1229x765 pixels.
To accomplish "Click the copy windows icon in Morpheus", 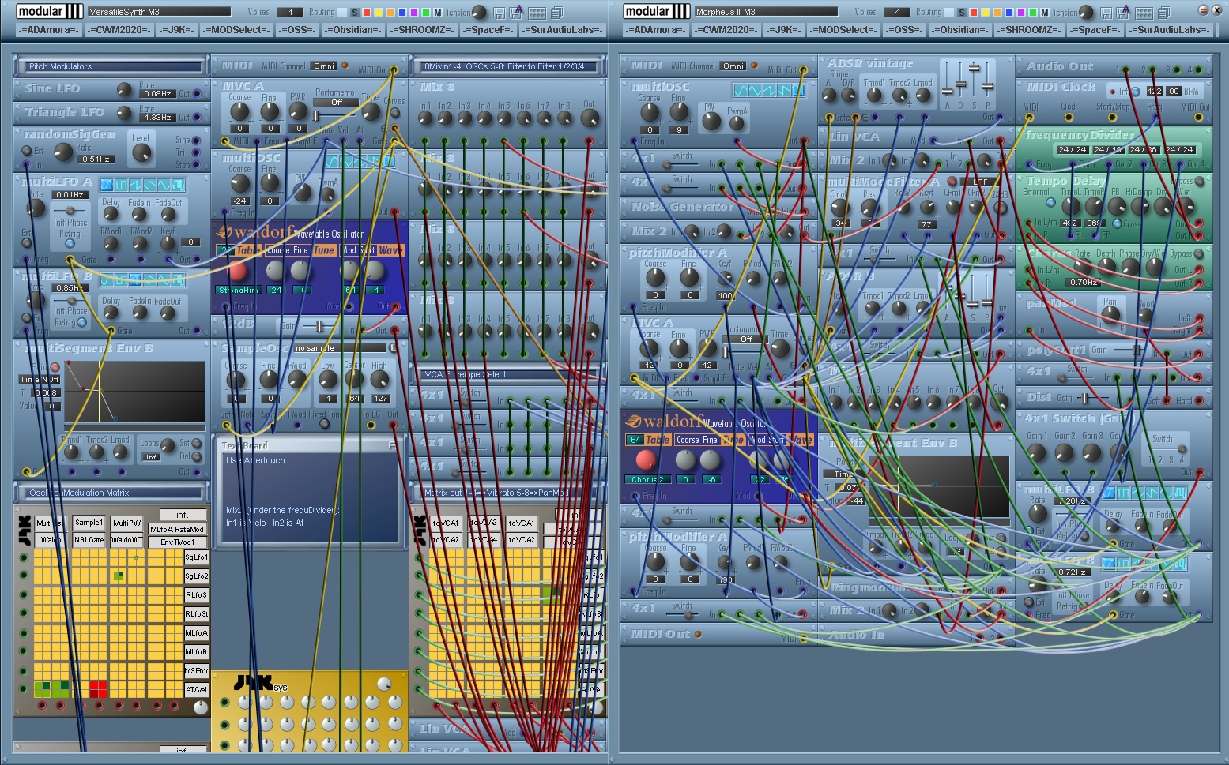I will [x=1163, y=13].
